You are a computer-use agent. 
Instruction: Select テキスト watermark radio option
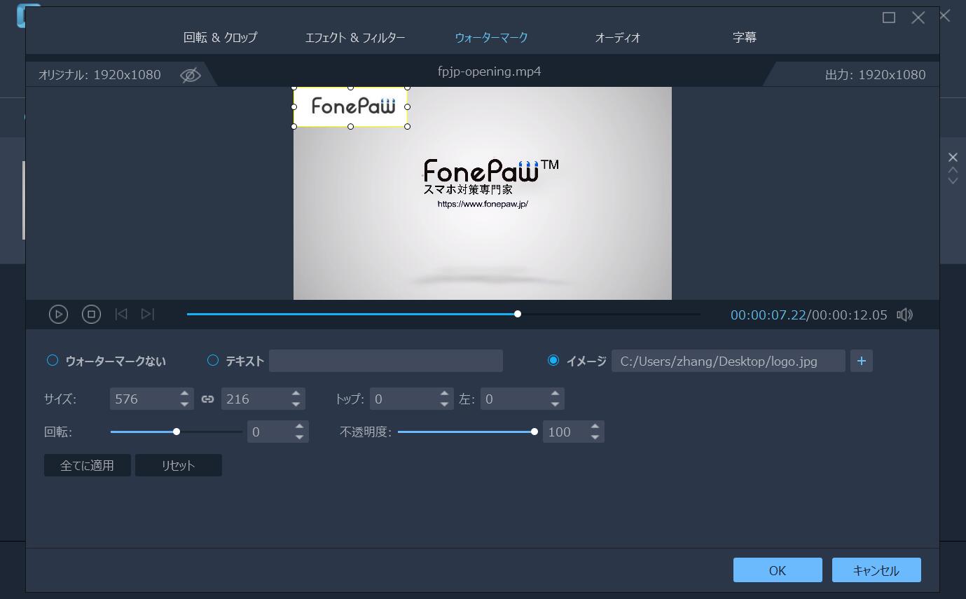(213, 360)
